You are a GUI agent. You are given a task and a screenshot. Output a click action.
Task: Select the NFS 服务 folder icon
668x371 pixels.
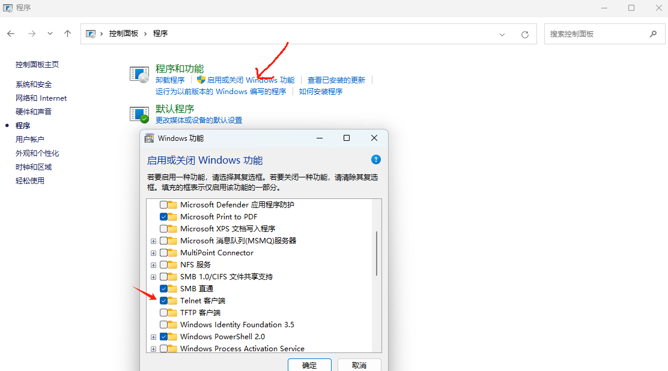[172, 265]
